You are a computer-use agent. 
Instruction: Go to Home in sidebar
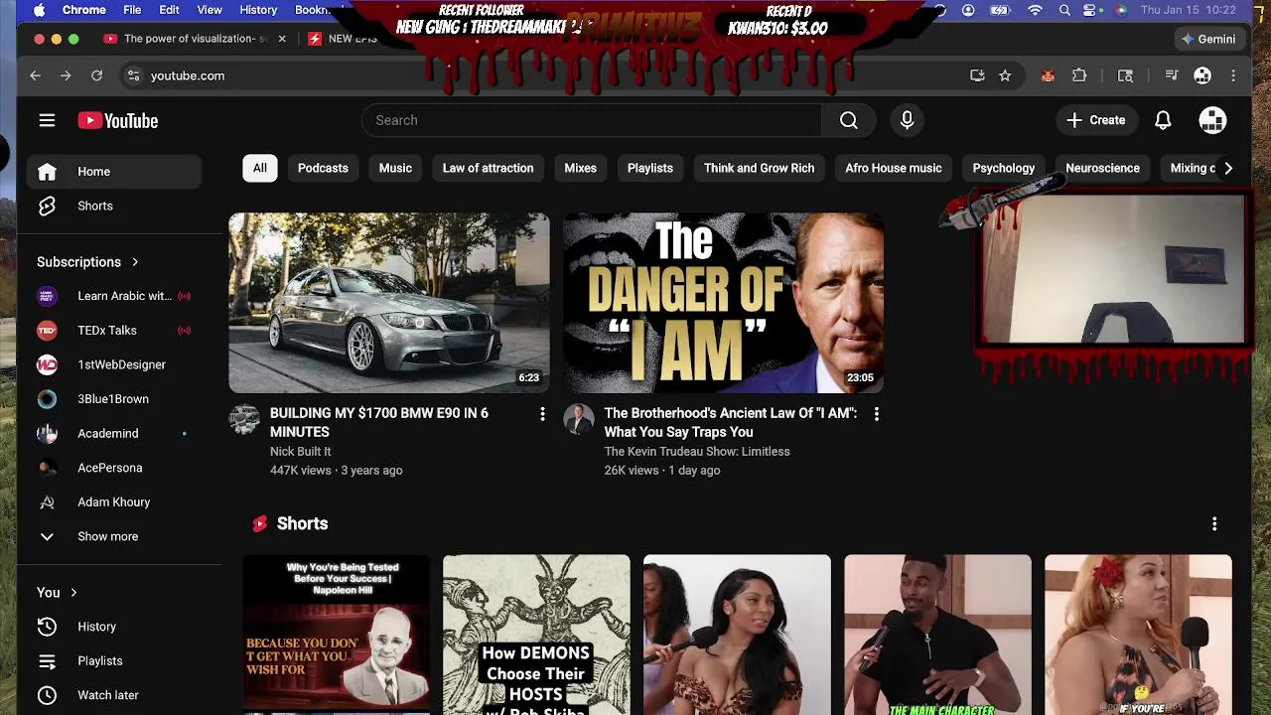tap(113, 172)
